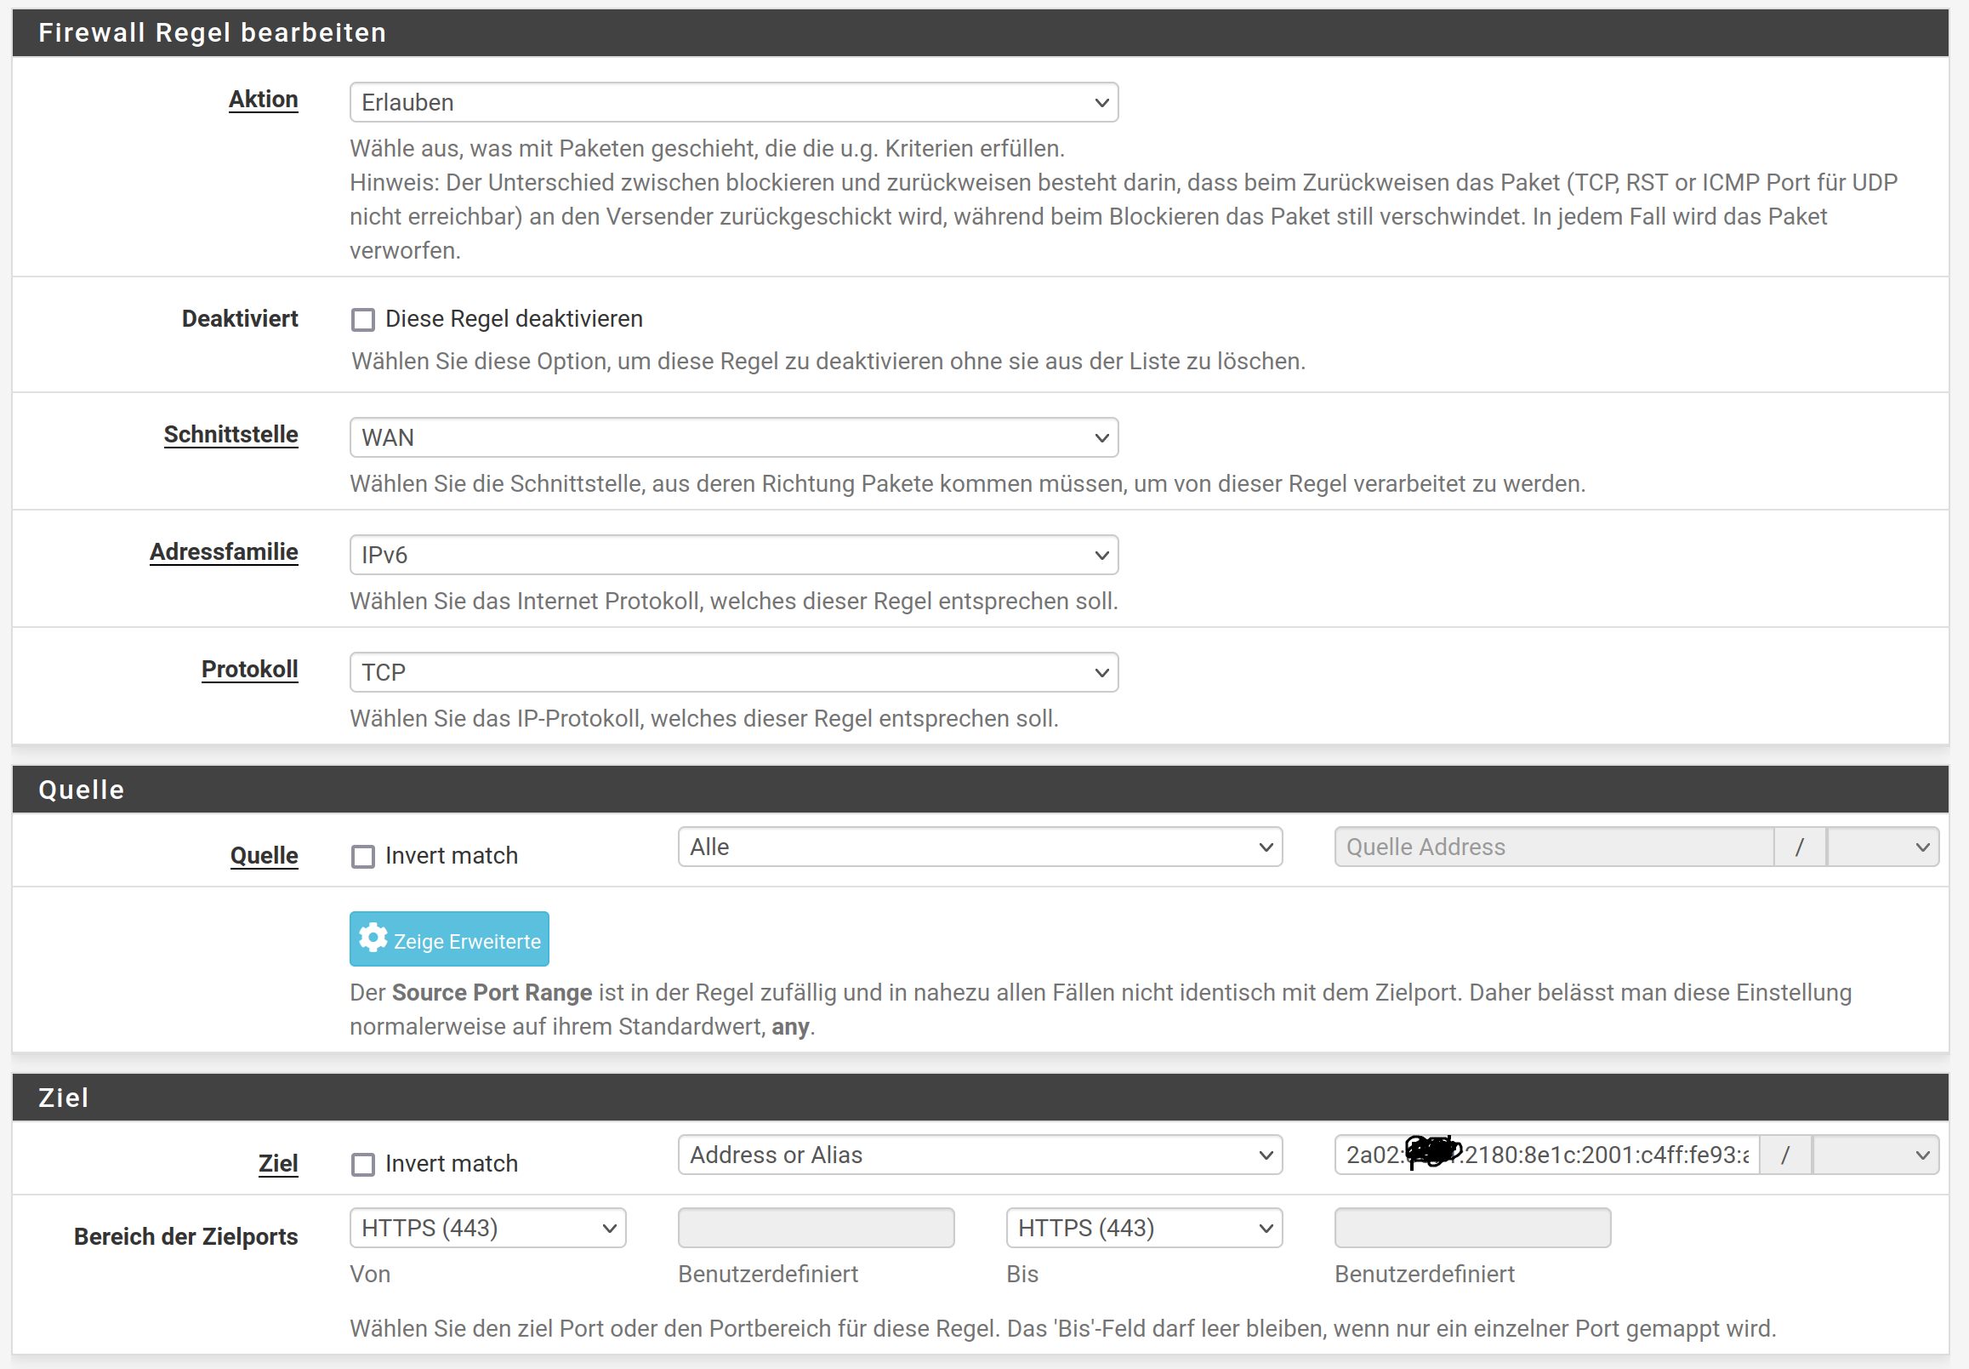The width and height of the screenshot is (1969, 1369).
Task: Click the Ziel section header bar
Action: tap(980, 1098)
